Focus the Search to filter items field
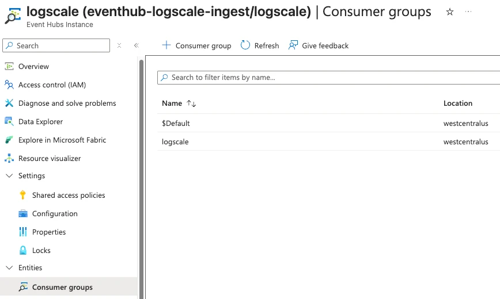500x299 pixels. click(x=329, y=78)
